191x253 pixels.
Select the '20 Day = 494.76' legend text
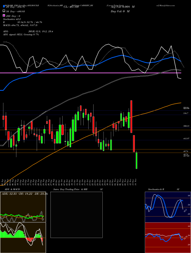(x=15, y=7)
